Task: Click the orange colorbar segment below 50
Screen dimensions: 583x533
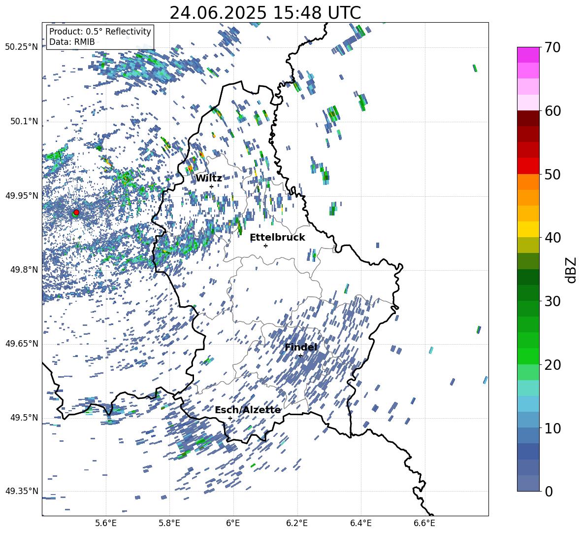Action: (x=528, y=181)
